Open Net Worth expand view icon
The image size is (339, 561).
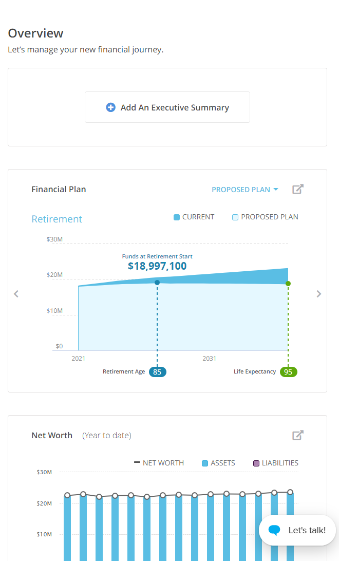[x=298, y=435]
